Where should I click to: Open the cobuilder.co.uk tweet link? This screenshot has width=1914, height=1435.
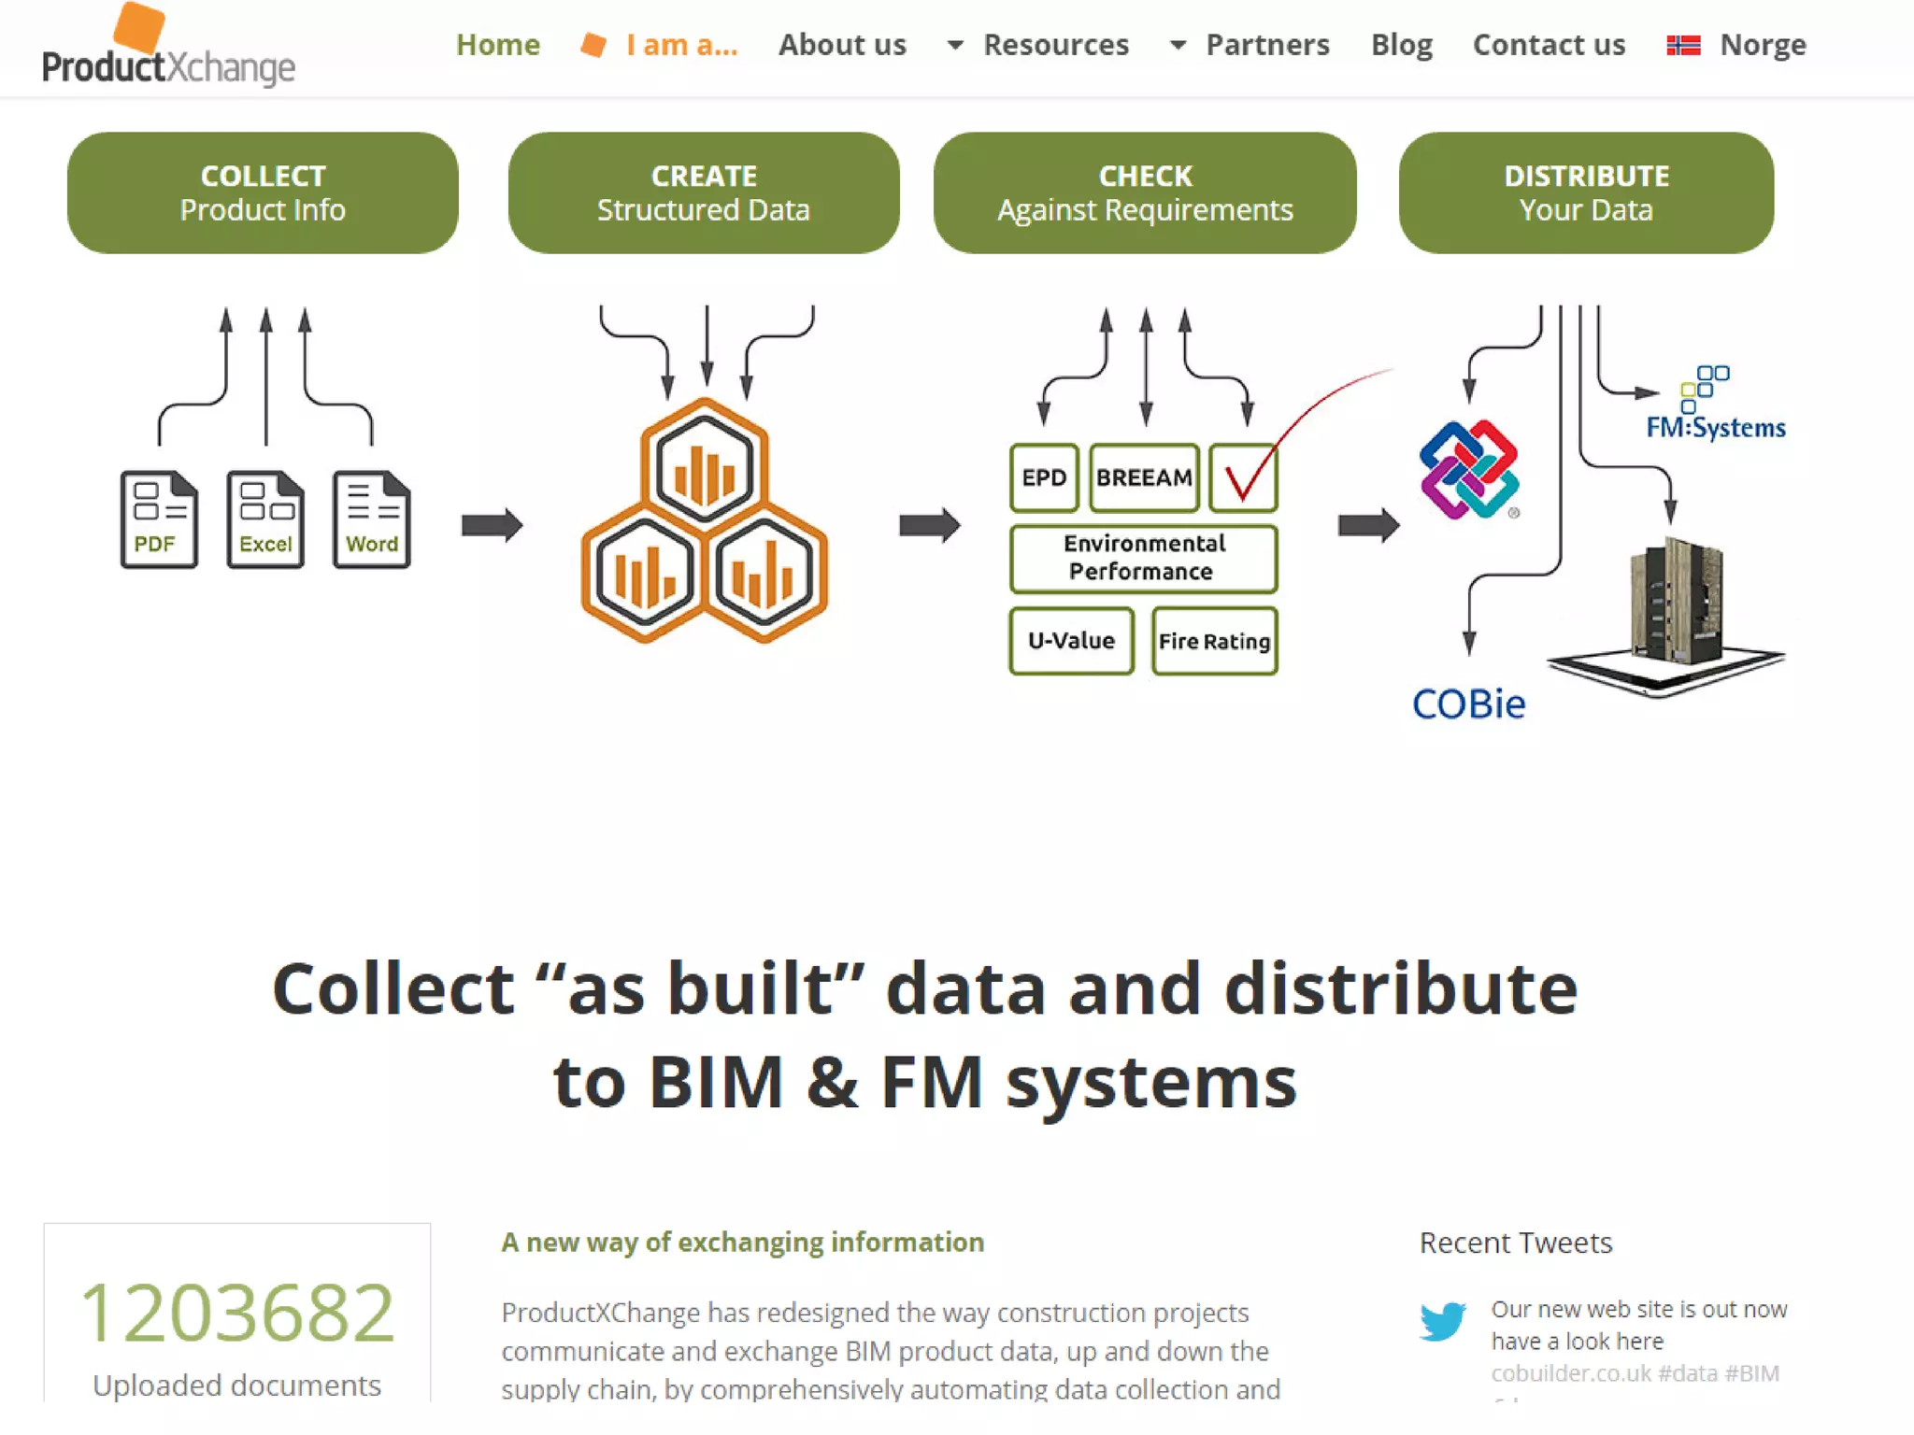click(1570, 1373)
